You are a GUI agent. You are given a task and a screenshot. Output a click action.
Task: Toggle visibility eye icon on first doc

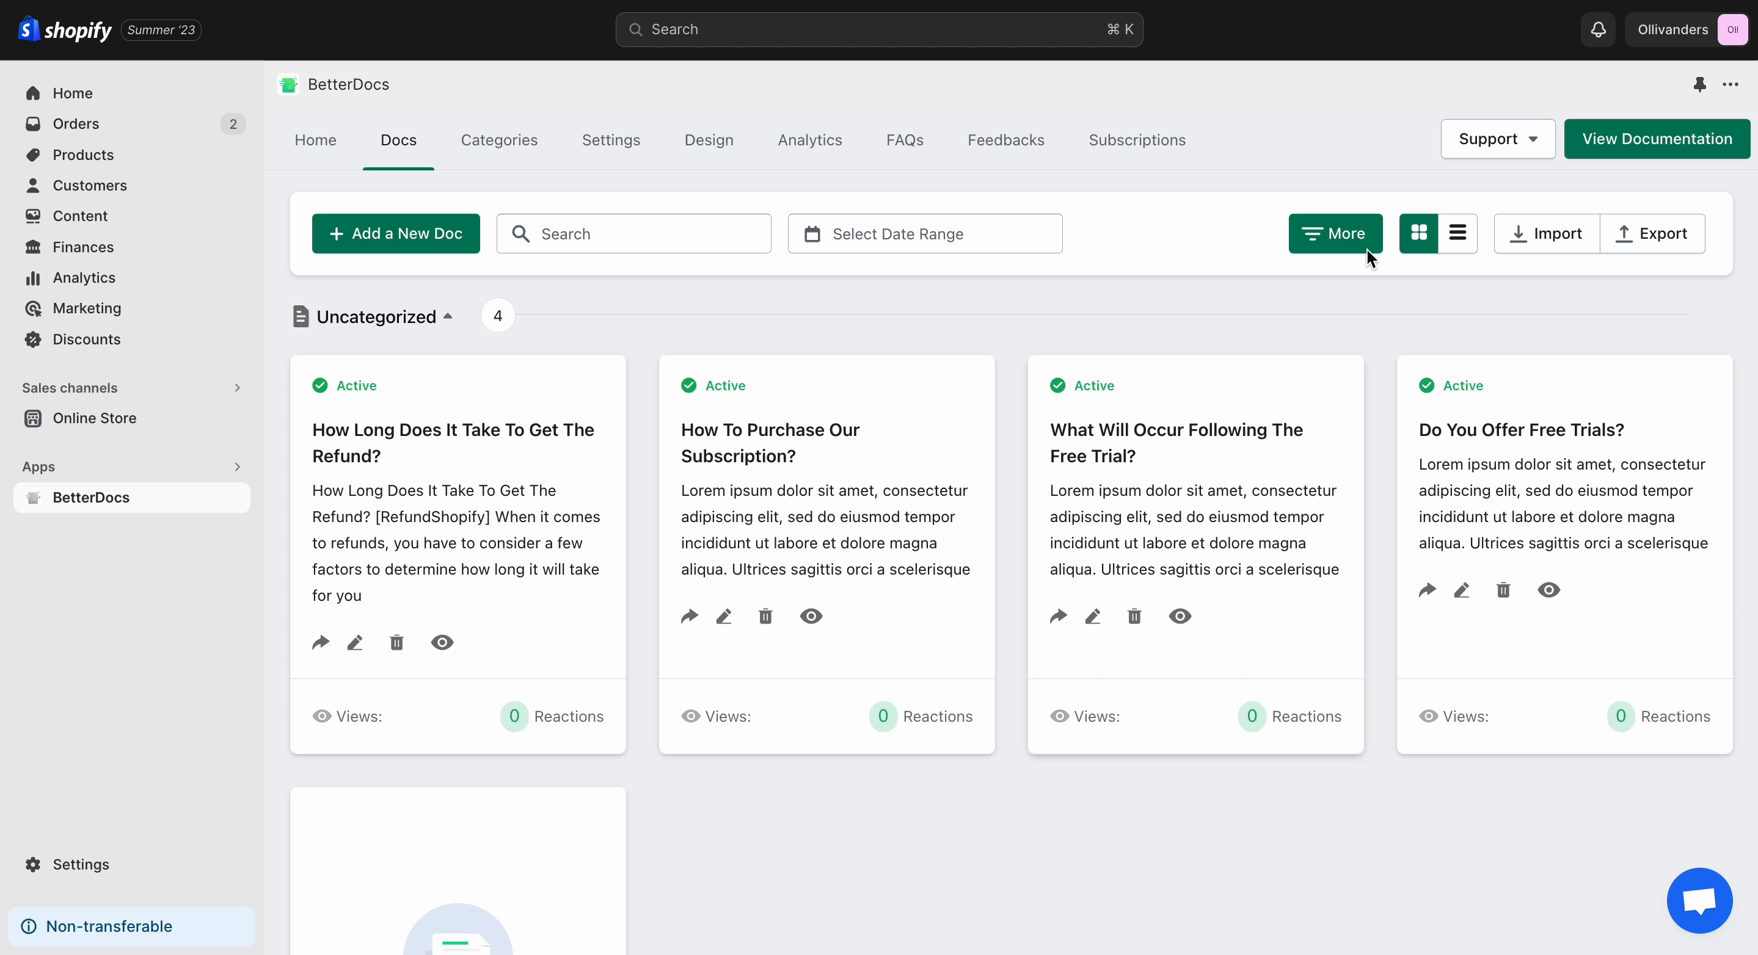coord(442,641)
